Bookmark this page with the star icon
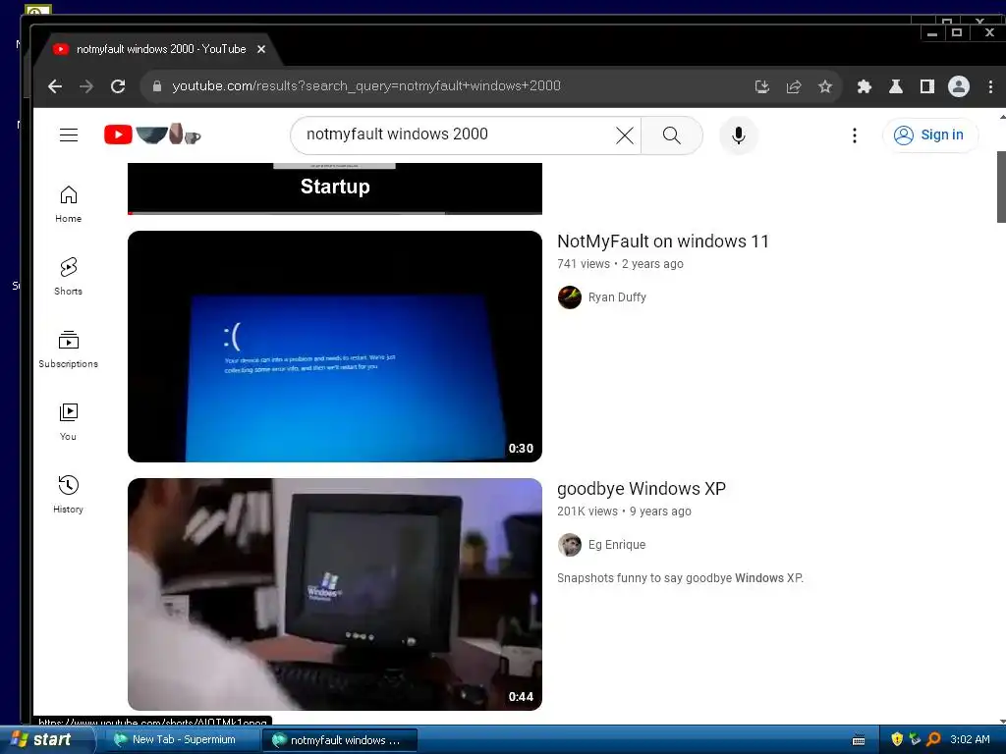 tap(825, 86)
